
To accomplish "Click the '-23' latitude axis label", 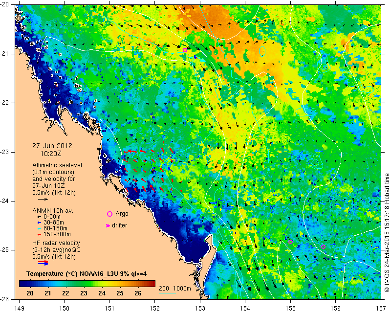I will [x=4, y=152].
